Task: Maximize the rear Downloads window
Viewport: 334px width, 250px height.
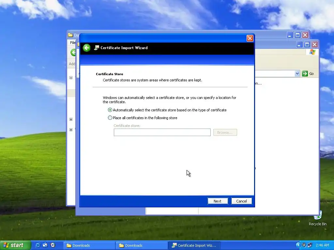Action: 297,35
